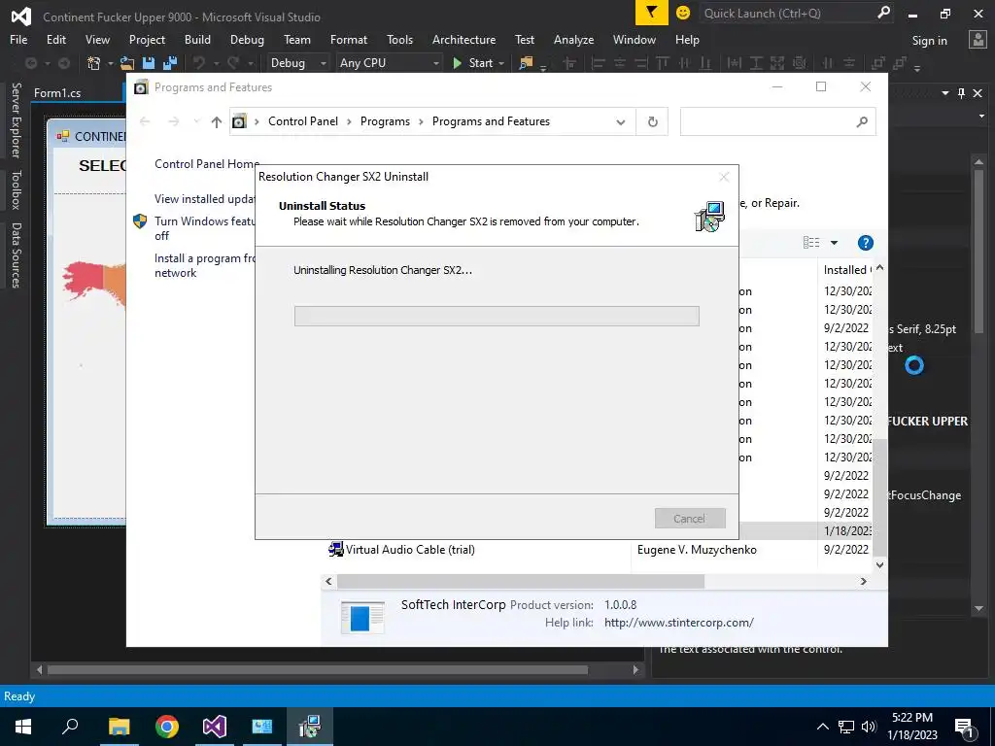Open the Analyze menu

tap(573, 39)
